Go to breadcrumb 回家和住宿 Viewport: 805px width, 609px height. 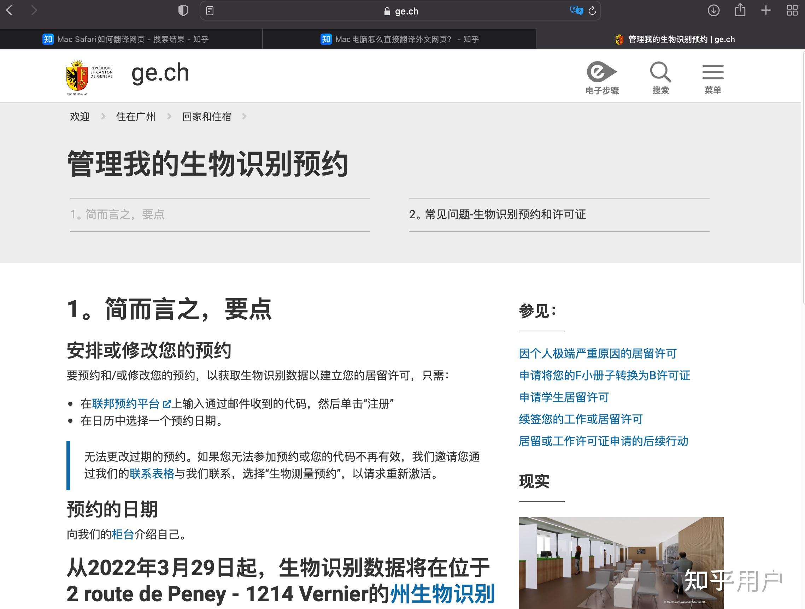[207, 117]
